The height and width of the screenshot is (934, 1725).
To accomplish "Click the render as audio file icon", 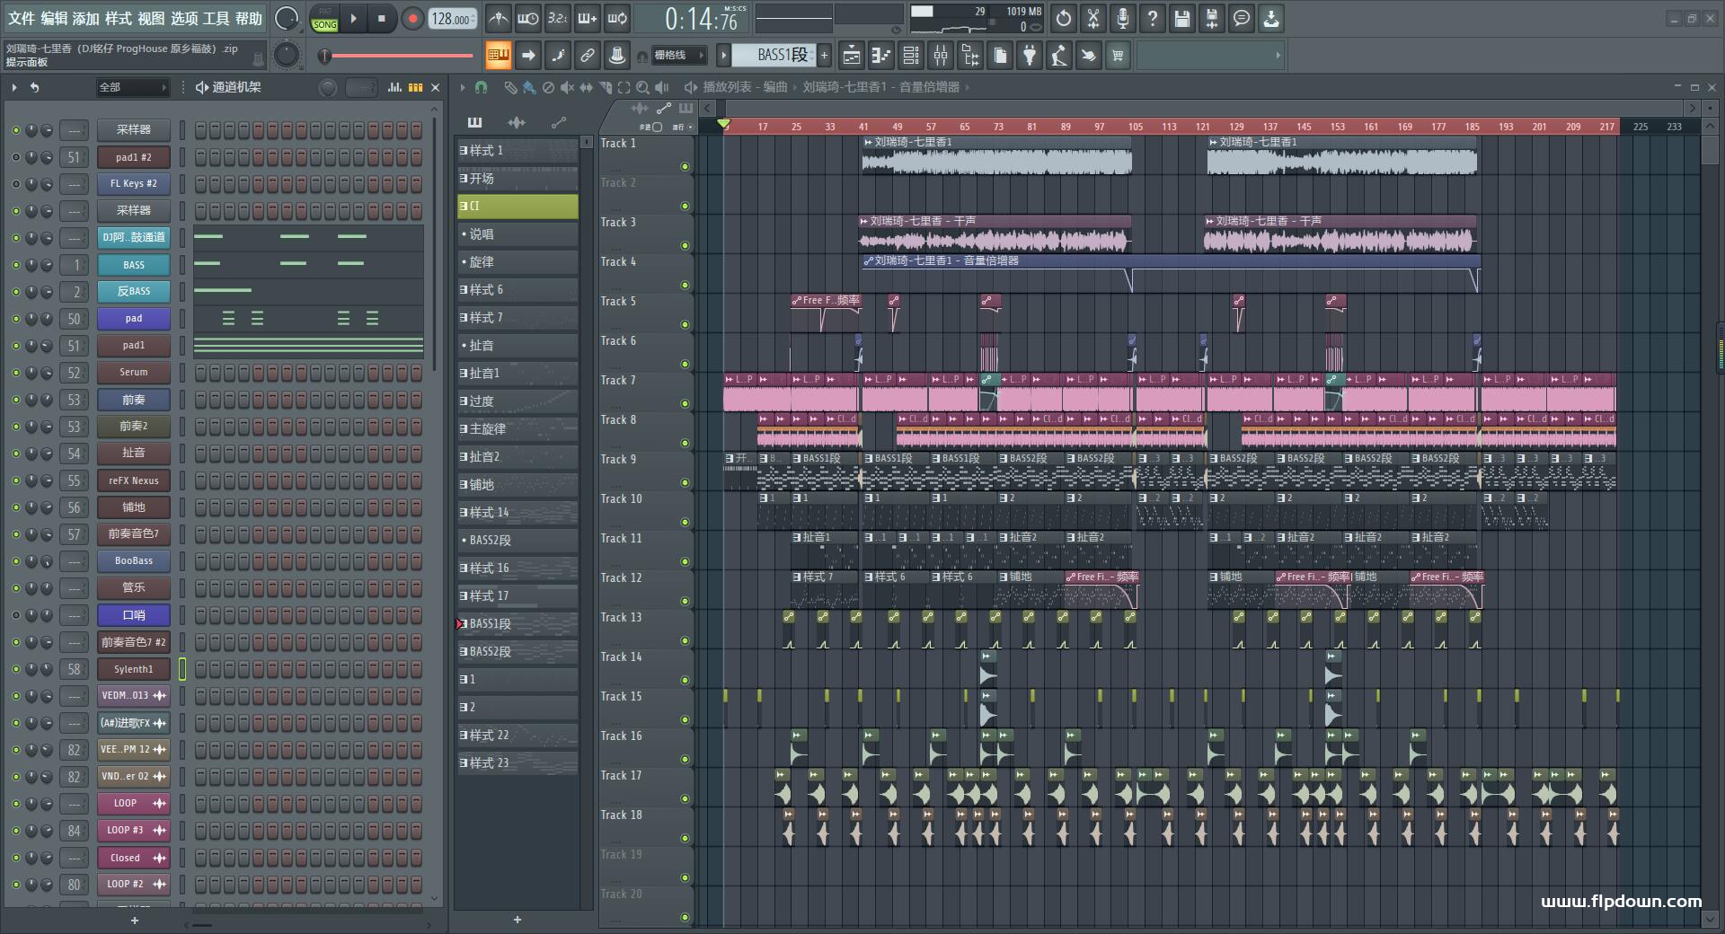I will [1211, 18].
